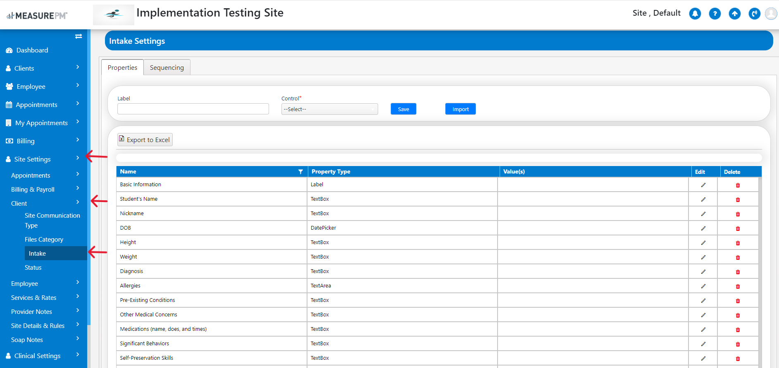Delete the Height row

(738, 243)
